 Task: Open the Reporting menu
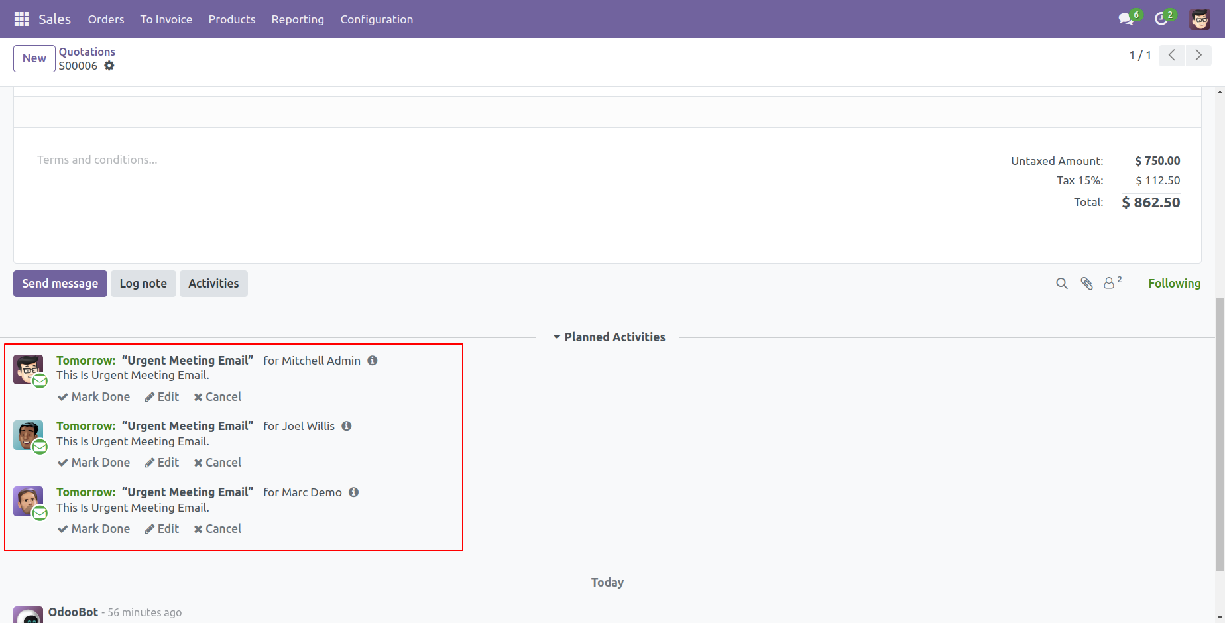[298, 19]
